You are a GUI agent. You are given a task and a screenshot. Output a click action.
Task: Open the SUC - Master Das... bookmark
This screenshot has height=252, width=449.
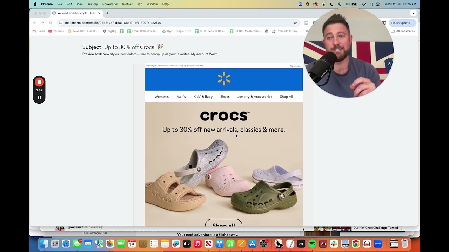(x=210, y=31)
